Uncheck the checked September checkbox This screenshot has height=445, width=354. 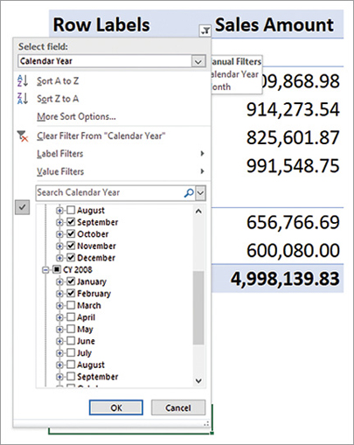pos(71,222)
